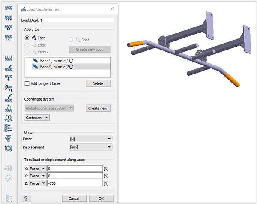The height and width of the screenshot is (204, 257).
Task: Choose the Spot radio button
Action: [x=71, y=40]
